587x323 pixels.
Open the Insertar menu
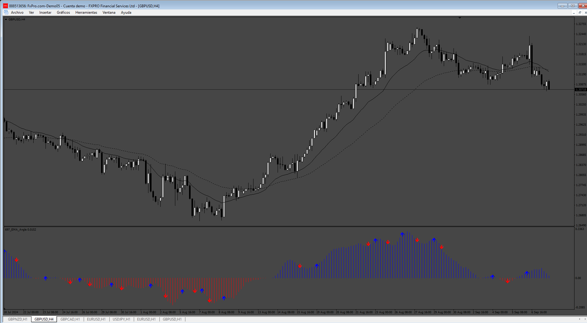[45, 13]
